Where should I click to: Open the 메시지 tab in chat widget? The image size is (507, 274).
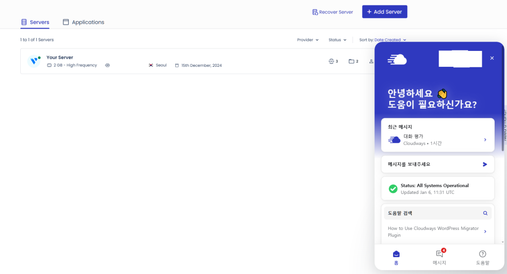(439, 257)
